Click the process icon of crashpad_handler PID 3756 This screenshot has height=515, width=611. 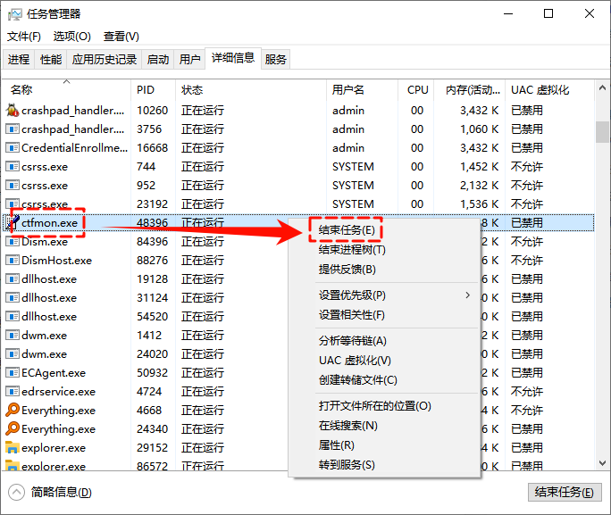click(x=13, y=129)
